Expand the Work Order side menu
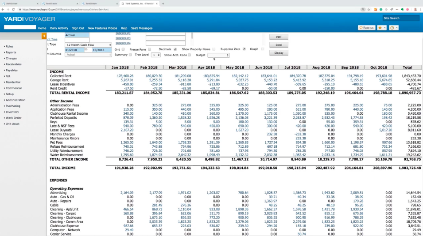This screenshot has width=423, height=236. (x=13, y=118)
